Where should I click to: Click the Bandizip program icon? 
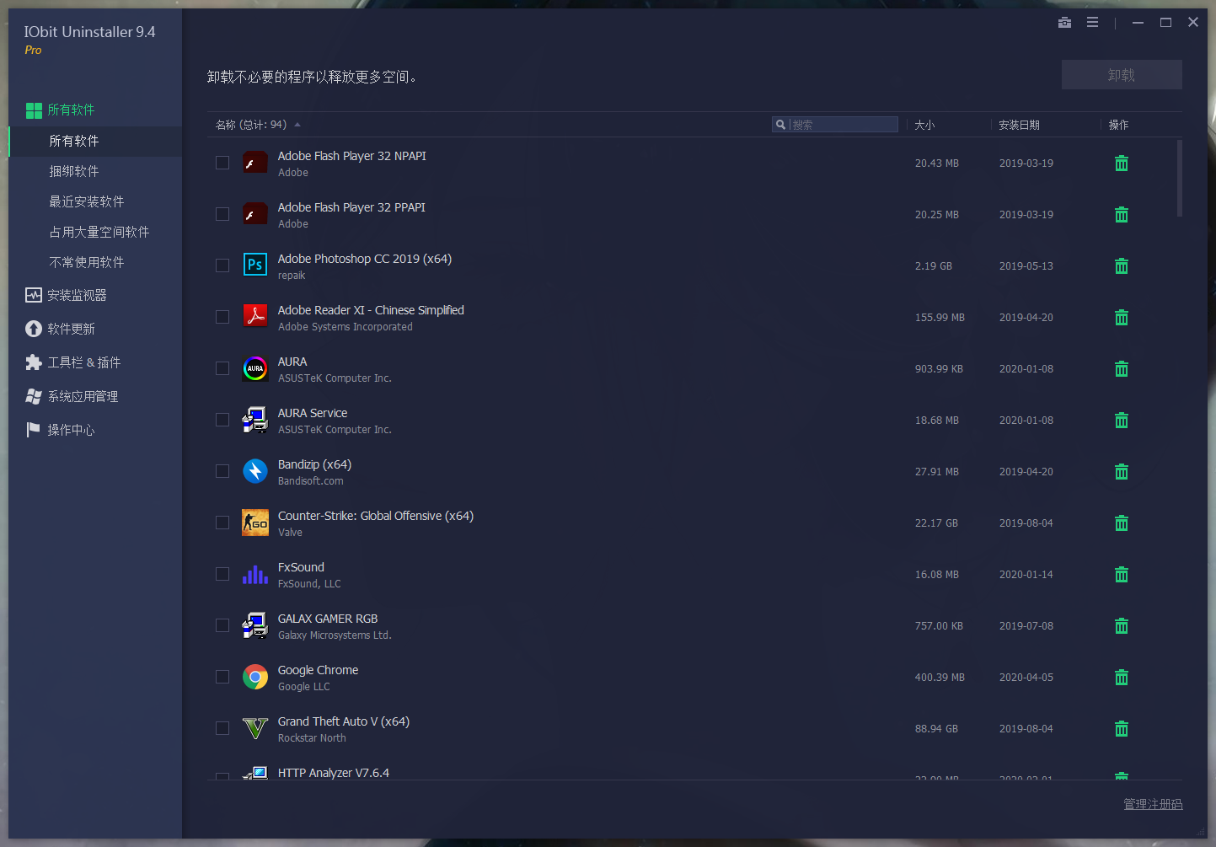coord(255,471)
